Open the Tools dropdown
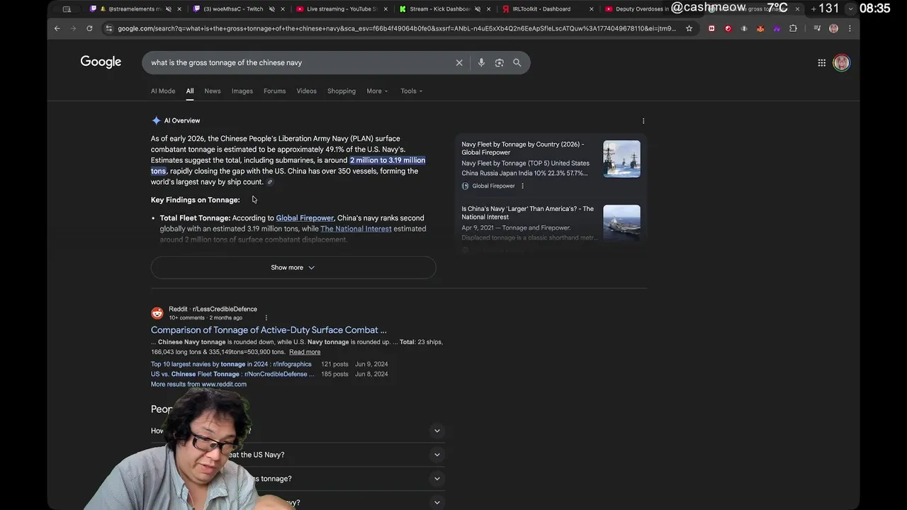The image size is (907, 510). [411, 91]
